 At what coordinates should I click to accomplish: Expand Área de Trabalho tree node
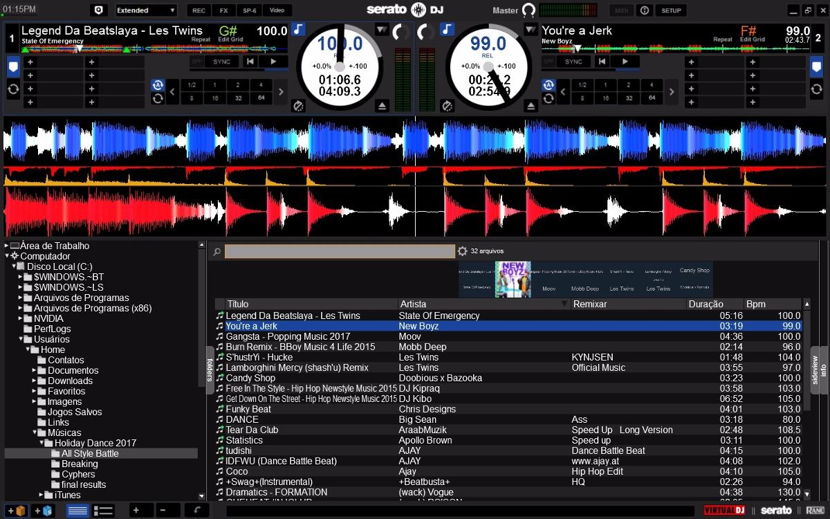(x=7, y=246)
